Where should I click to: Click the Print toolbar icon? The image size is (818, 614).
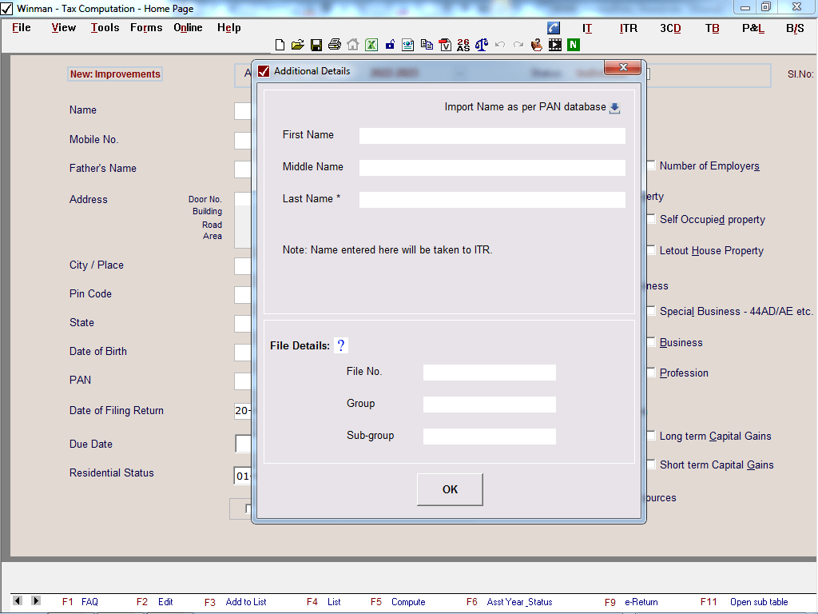click(x=334, y=45)
